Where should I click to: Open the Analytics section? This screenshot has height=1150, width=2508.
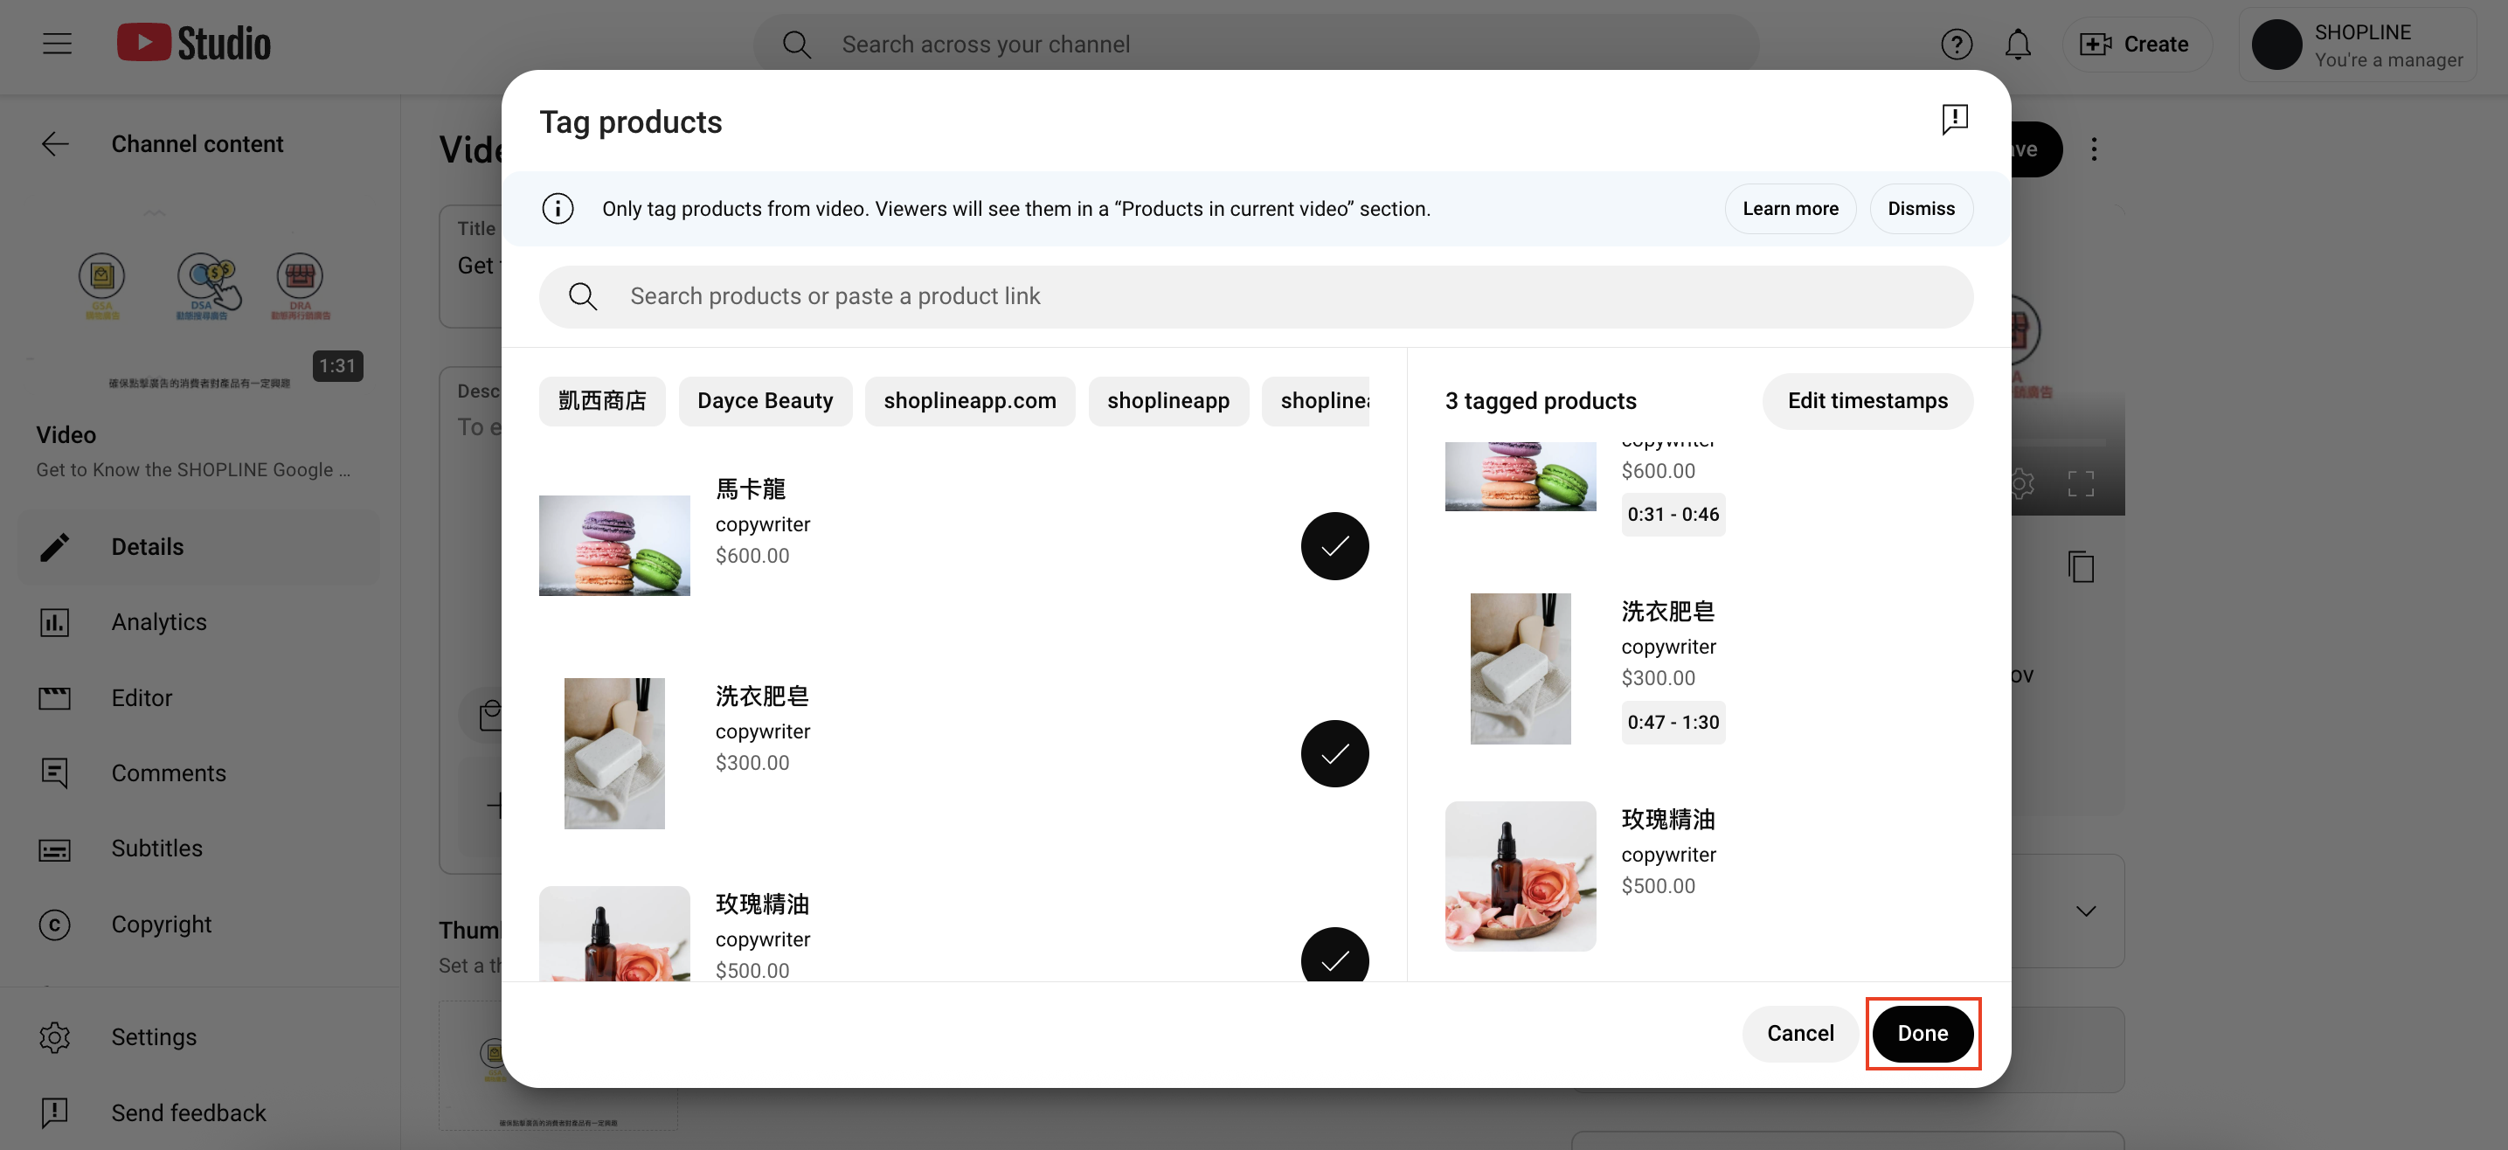[x=198, y=622]
